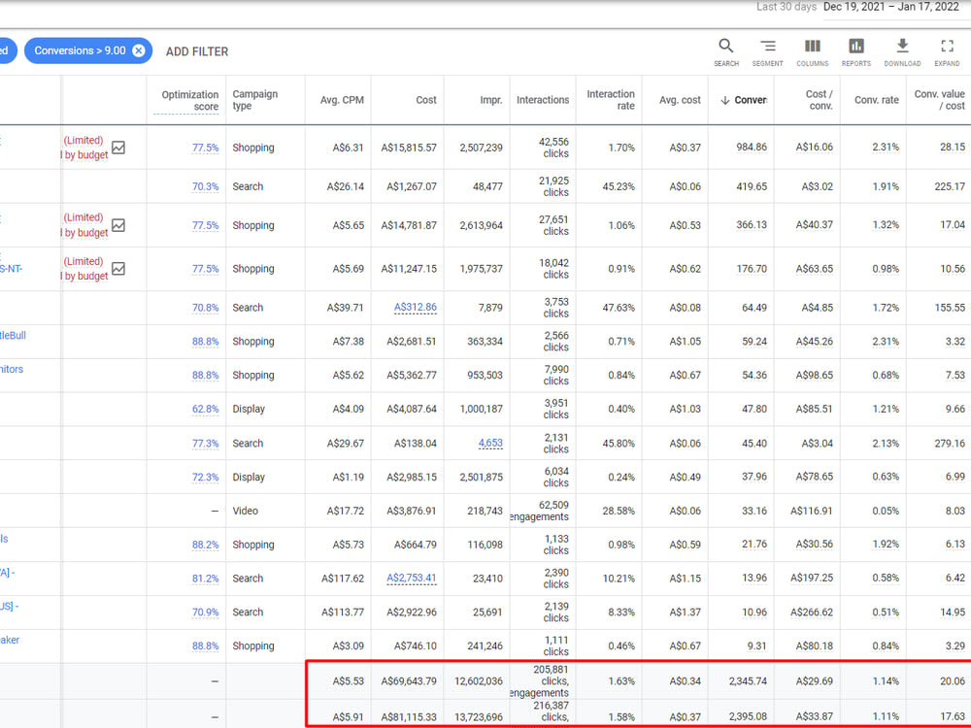Viewport: 971px width, 728px height.
Task: Select the 225.17 conv. value / cost cell
Action: tap(950, 186)
